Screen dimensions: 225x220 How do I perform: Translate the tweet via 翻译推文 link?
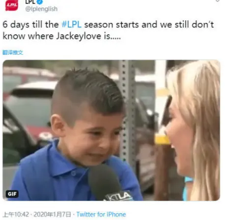coord(13,52)
